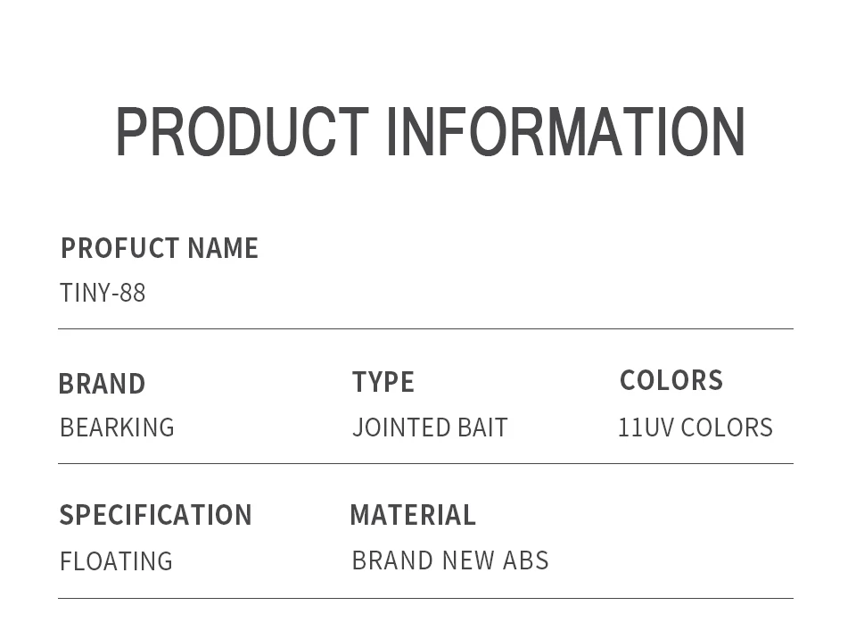Click the bold "TYPE" field label

click(x=383, y=382)
